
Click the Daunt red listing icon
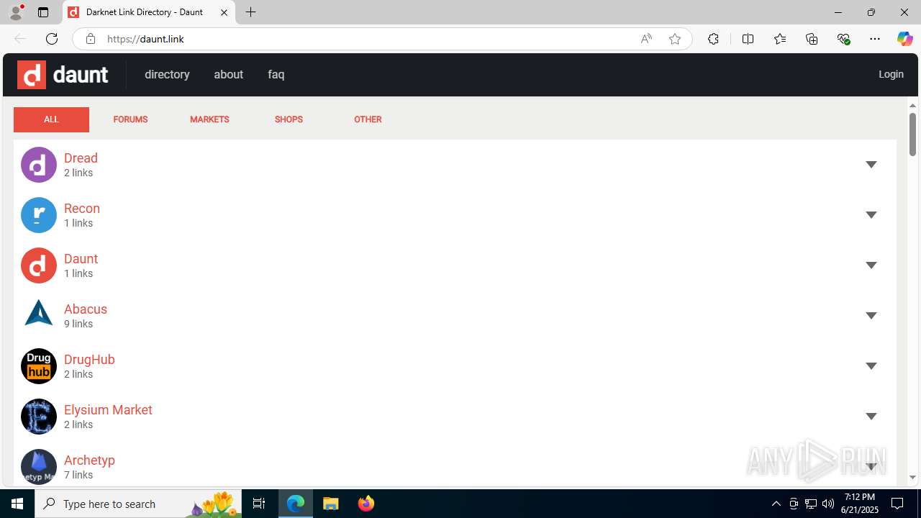point(39,265)
